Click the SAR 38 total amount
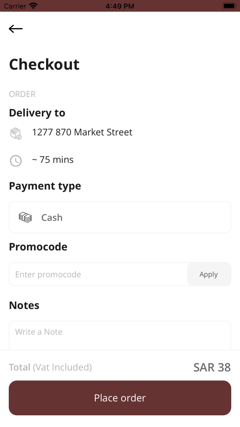This screenshot has height=427, width=240. pos(212,367)
